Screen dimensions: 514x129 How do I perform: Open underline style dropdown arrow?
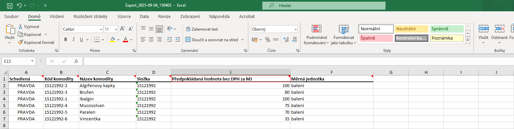point(87,40)
